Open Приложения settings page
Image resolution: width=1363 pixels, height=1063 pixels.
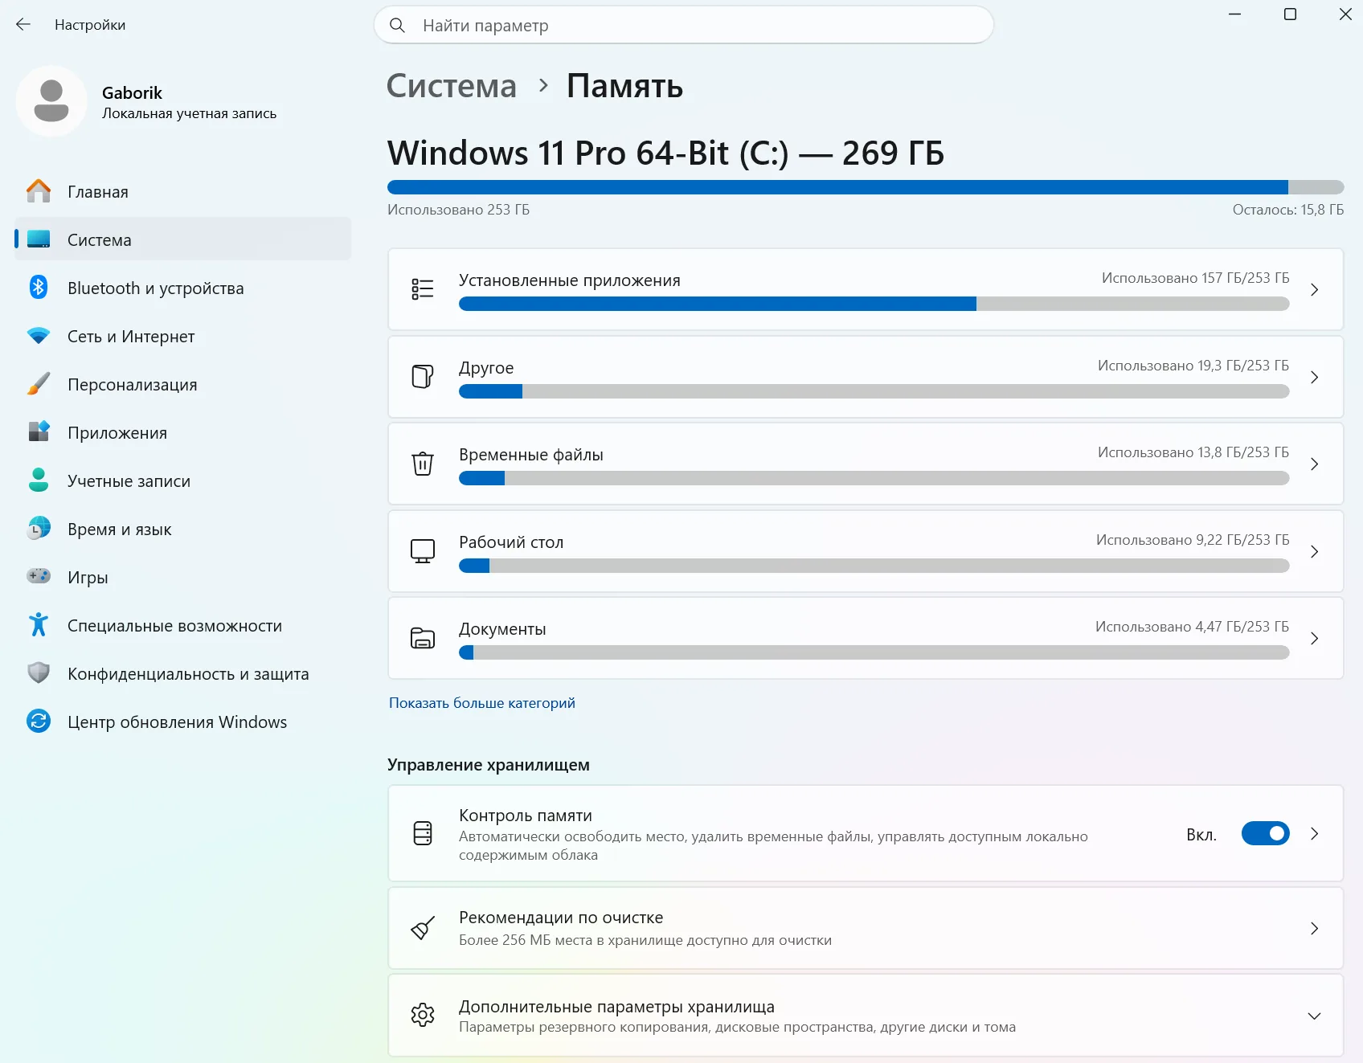[183, 432]
